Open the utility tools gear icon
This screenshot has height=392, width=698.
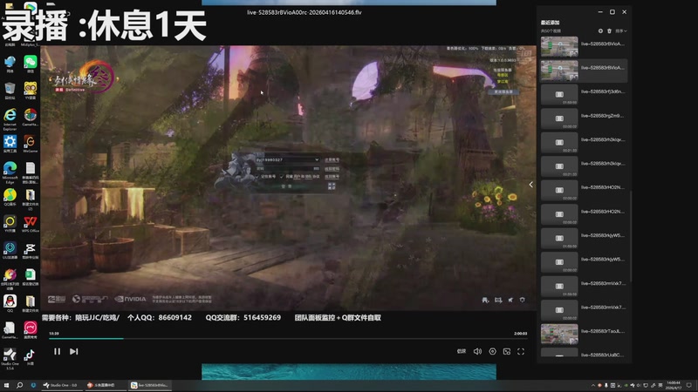(10, 144)
